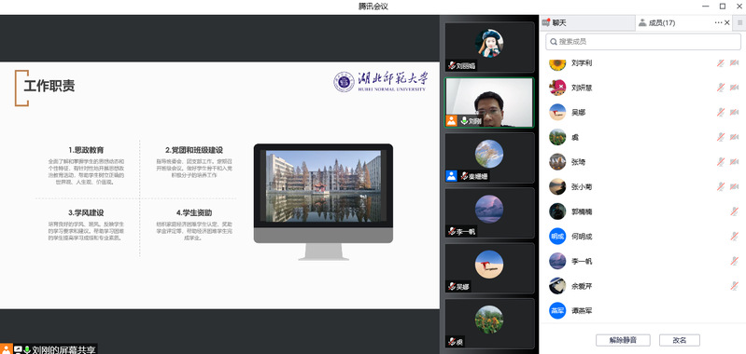Click 郭楠楠's dark avatar
Screen dimensions: 746x354
click(557, 211)
